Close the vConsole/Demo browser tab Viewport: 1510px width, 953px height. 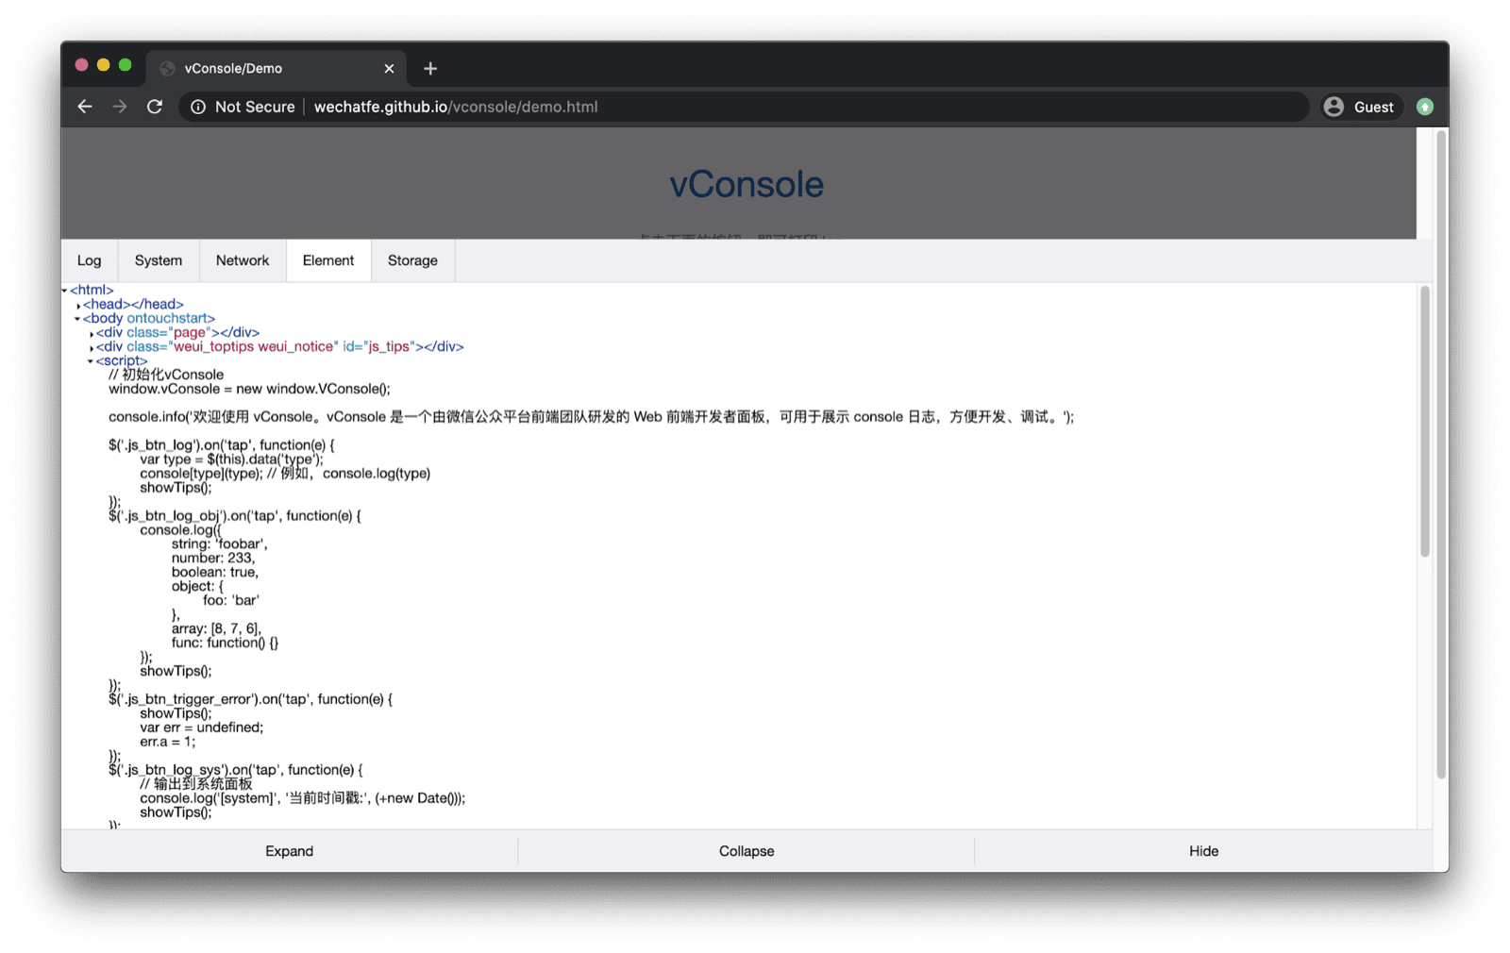389,68
